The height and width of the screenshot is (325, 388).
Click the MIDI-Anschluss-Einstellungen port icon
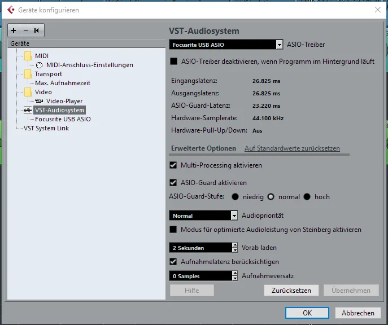[x=39, y=65]
